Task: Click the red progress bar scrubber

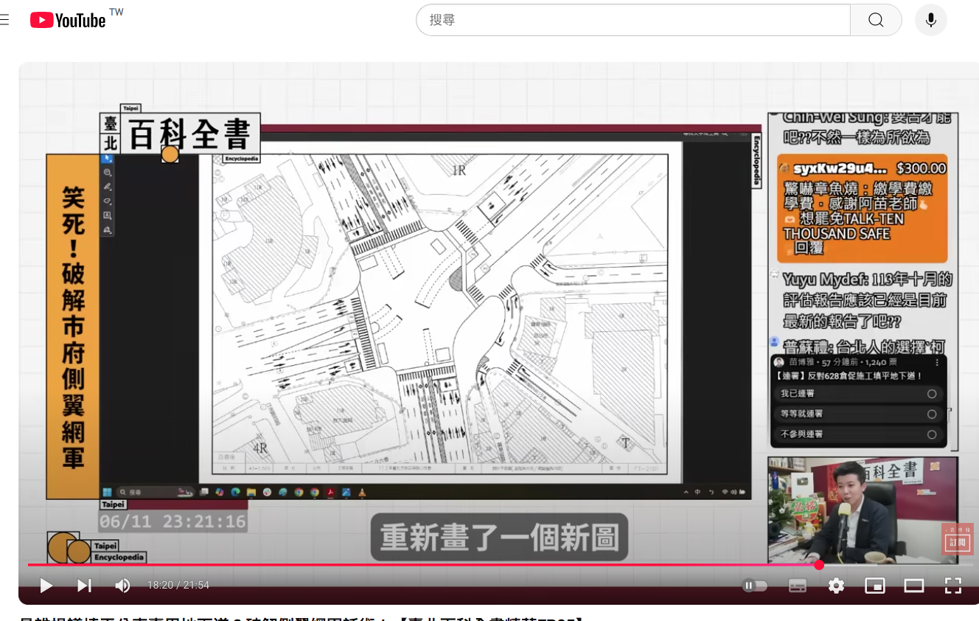Action: 819,565
